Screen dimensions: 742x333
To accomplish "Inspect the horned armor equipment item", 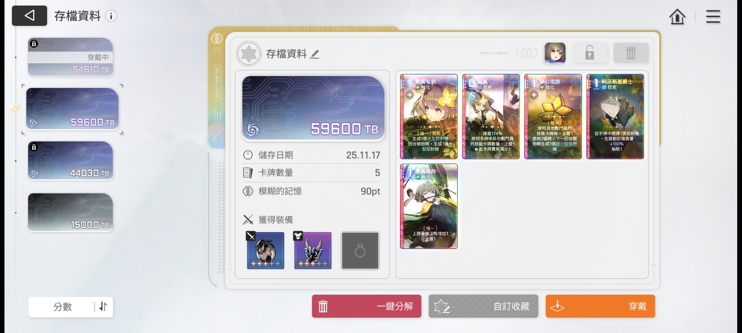I will [313, 250].
